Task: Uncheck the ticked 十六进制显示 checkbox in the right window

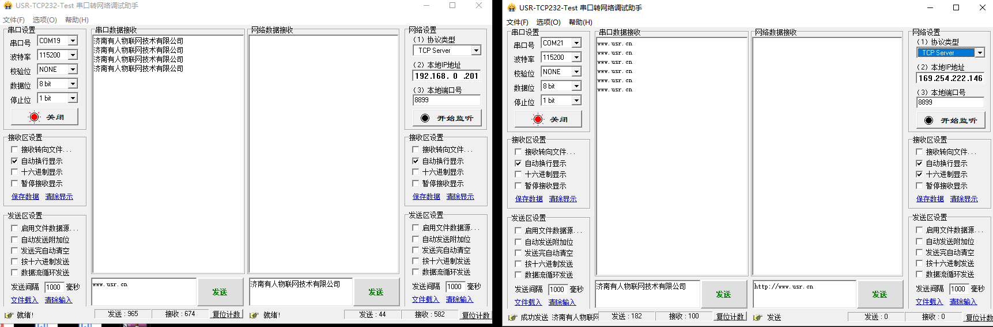Action: pyautogui.click(x=919, y=174)
